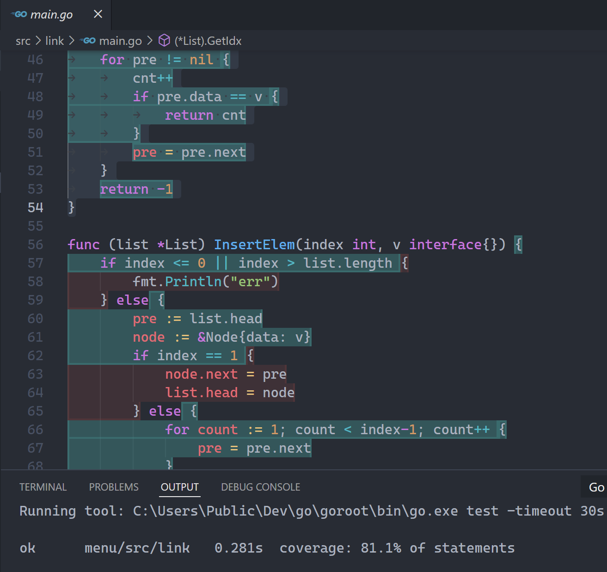Click the chevron after main.go in the breadcrumb

[150, 41]
